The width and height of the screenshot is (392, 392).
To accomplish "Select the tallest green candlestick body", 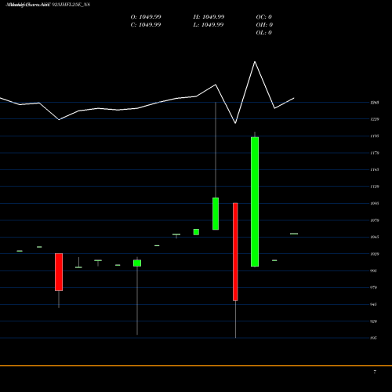I will (x=255, y=201).
